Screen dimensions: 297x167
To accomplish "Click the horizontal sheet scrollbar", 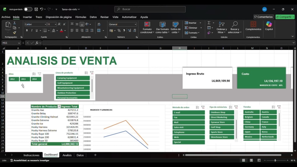I will pos(233,155).
